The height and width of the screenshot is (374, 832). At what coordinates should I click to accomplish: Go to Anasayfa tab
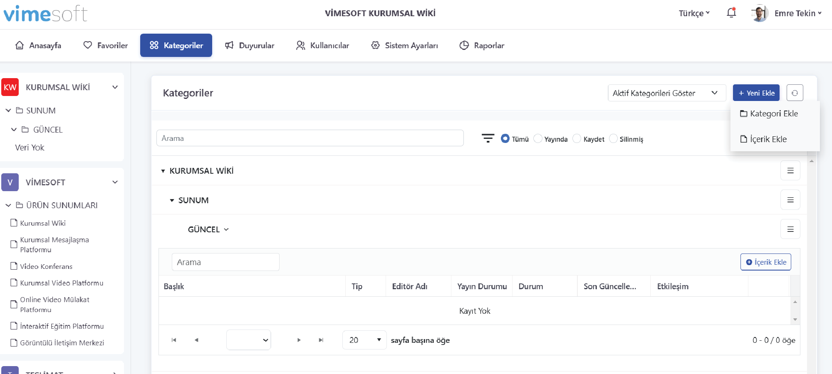(x=38, y=45)
